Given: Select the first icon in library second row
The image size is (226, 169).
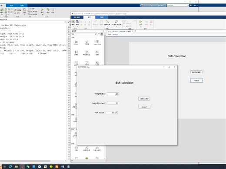Looking at the screenshot, I should pyautogui.click(x=76, y=52).
